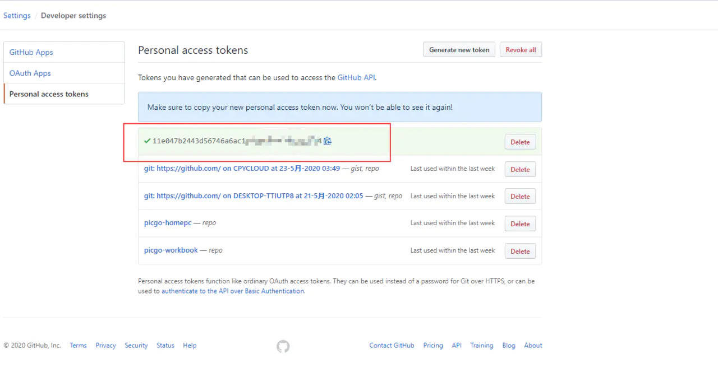Click the GitHub logo in footer
718x391 pixels.
coord(283,346)
